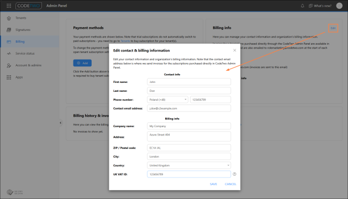Click the Admin Panel title text
This screenshot has width=348, height=199.
pos(56,6)
